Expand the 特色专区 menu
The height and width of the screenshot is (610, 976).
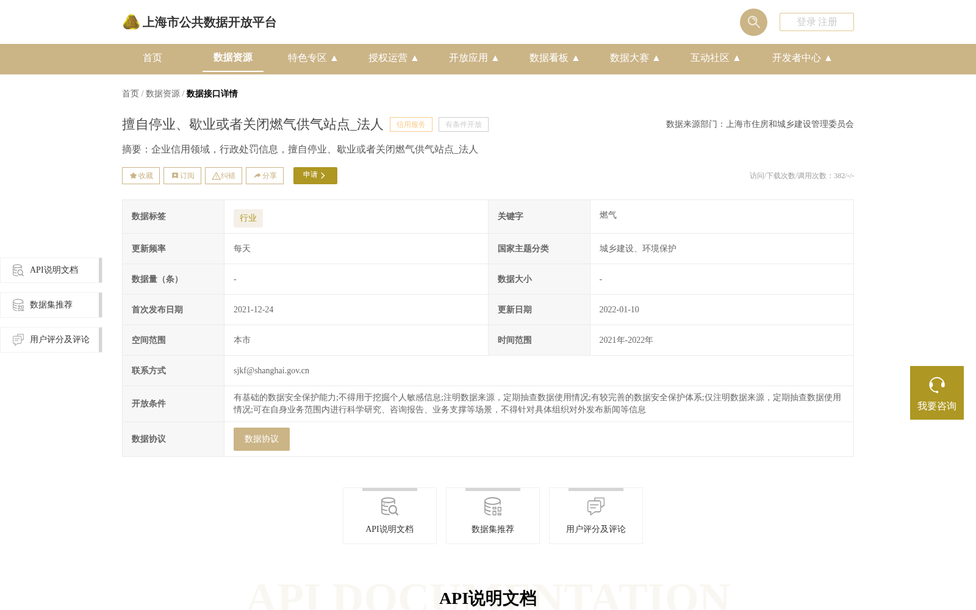313,58
